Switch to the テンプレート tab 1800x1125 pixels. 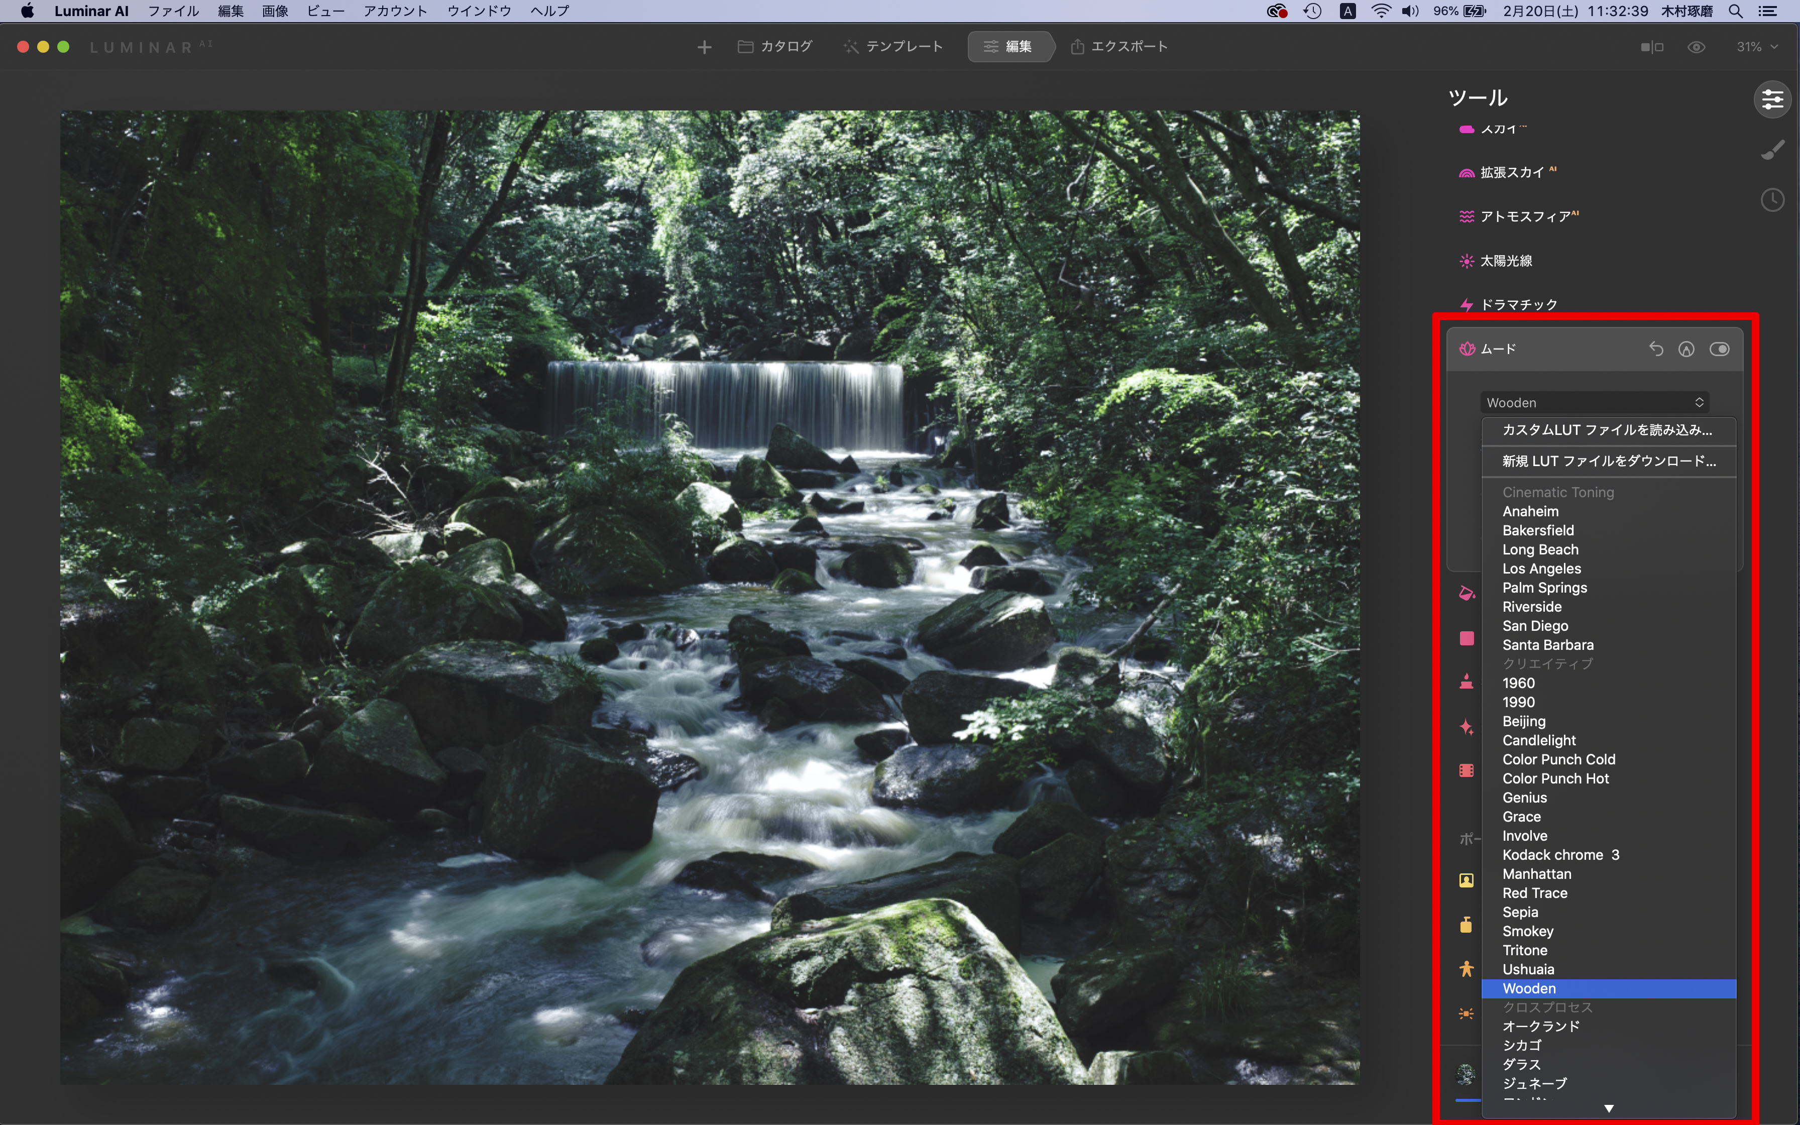click(893, 47)
